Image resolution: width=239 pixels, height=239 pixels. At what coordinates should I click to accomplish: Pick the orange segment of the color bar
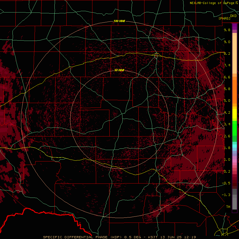[234, 91]
